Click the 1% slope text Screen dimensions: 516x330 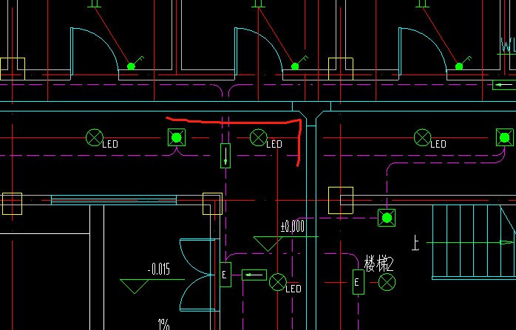(x=164, y=324)
